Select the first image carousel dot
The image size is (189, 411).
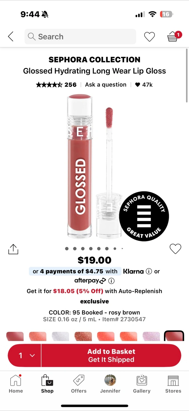[67, 249]
